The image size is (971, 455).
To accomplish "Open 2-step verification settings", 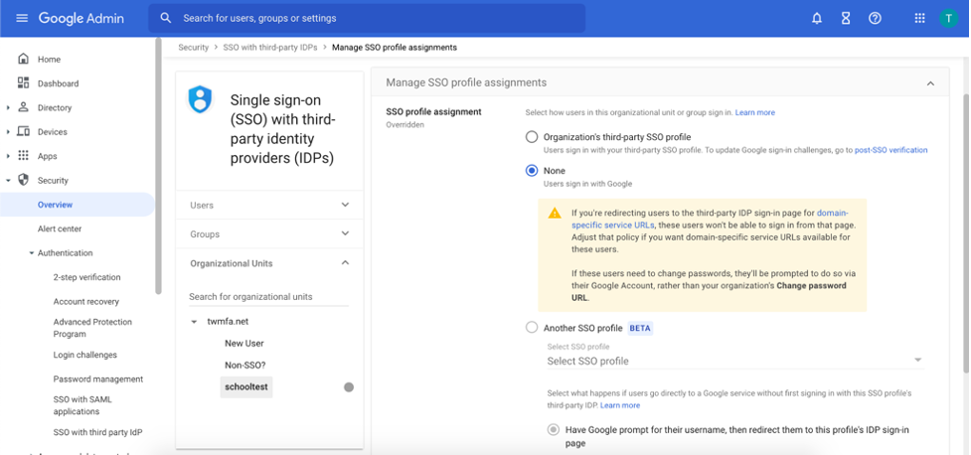I will [86, 277].
